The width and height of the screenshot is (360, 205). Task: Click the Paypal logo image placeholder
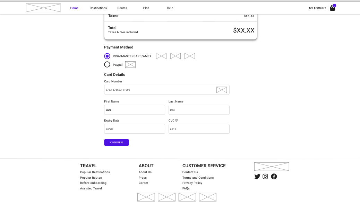130,64
